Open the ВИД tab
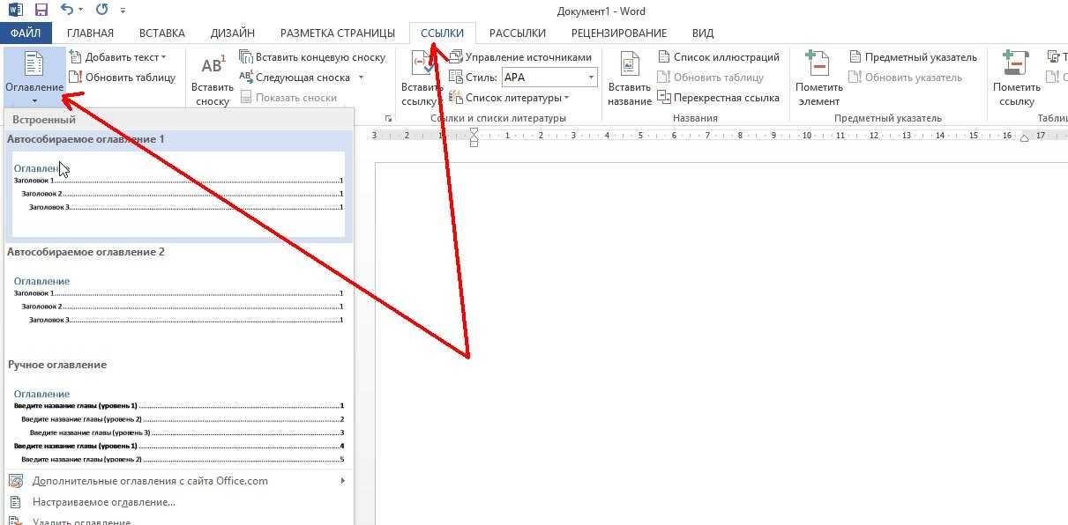 pyautogui.click(x=703, y=33)
